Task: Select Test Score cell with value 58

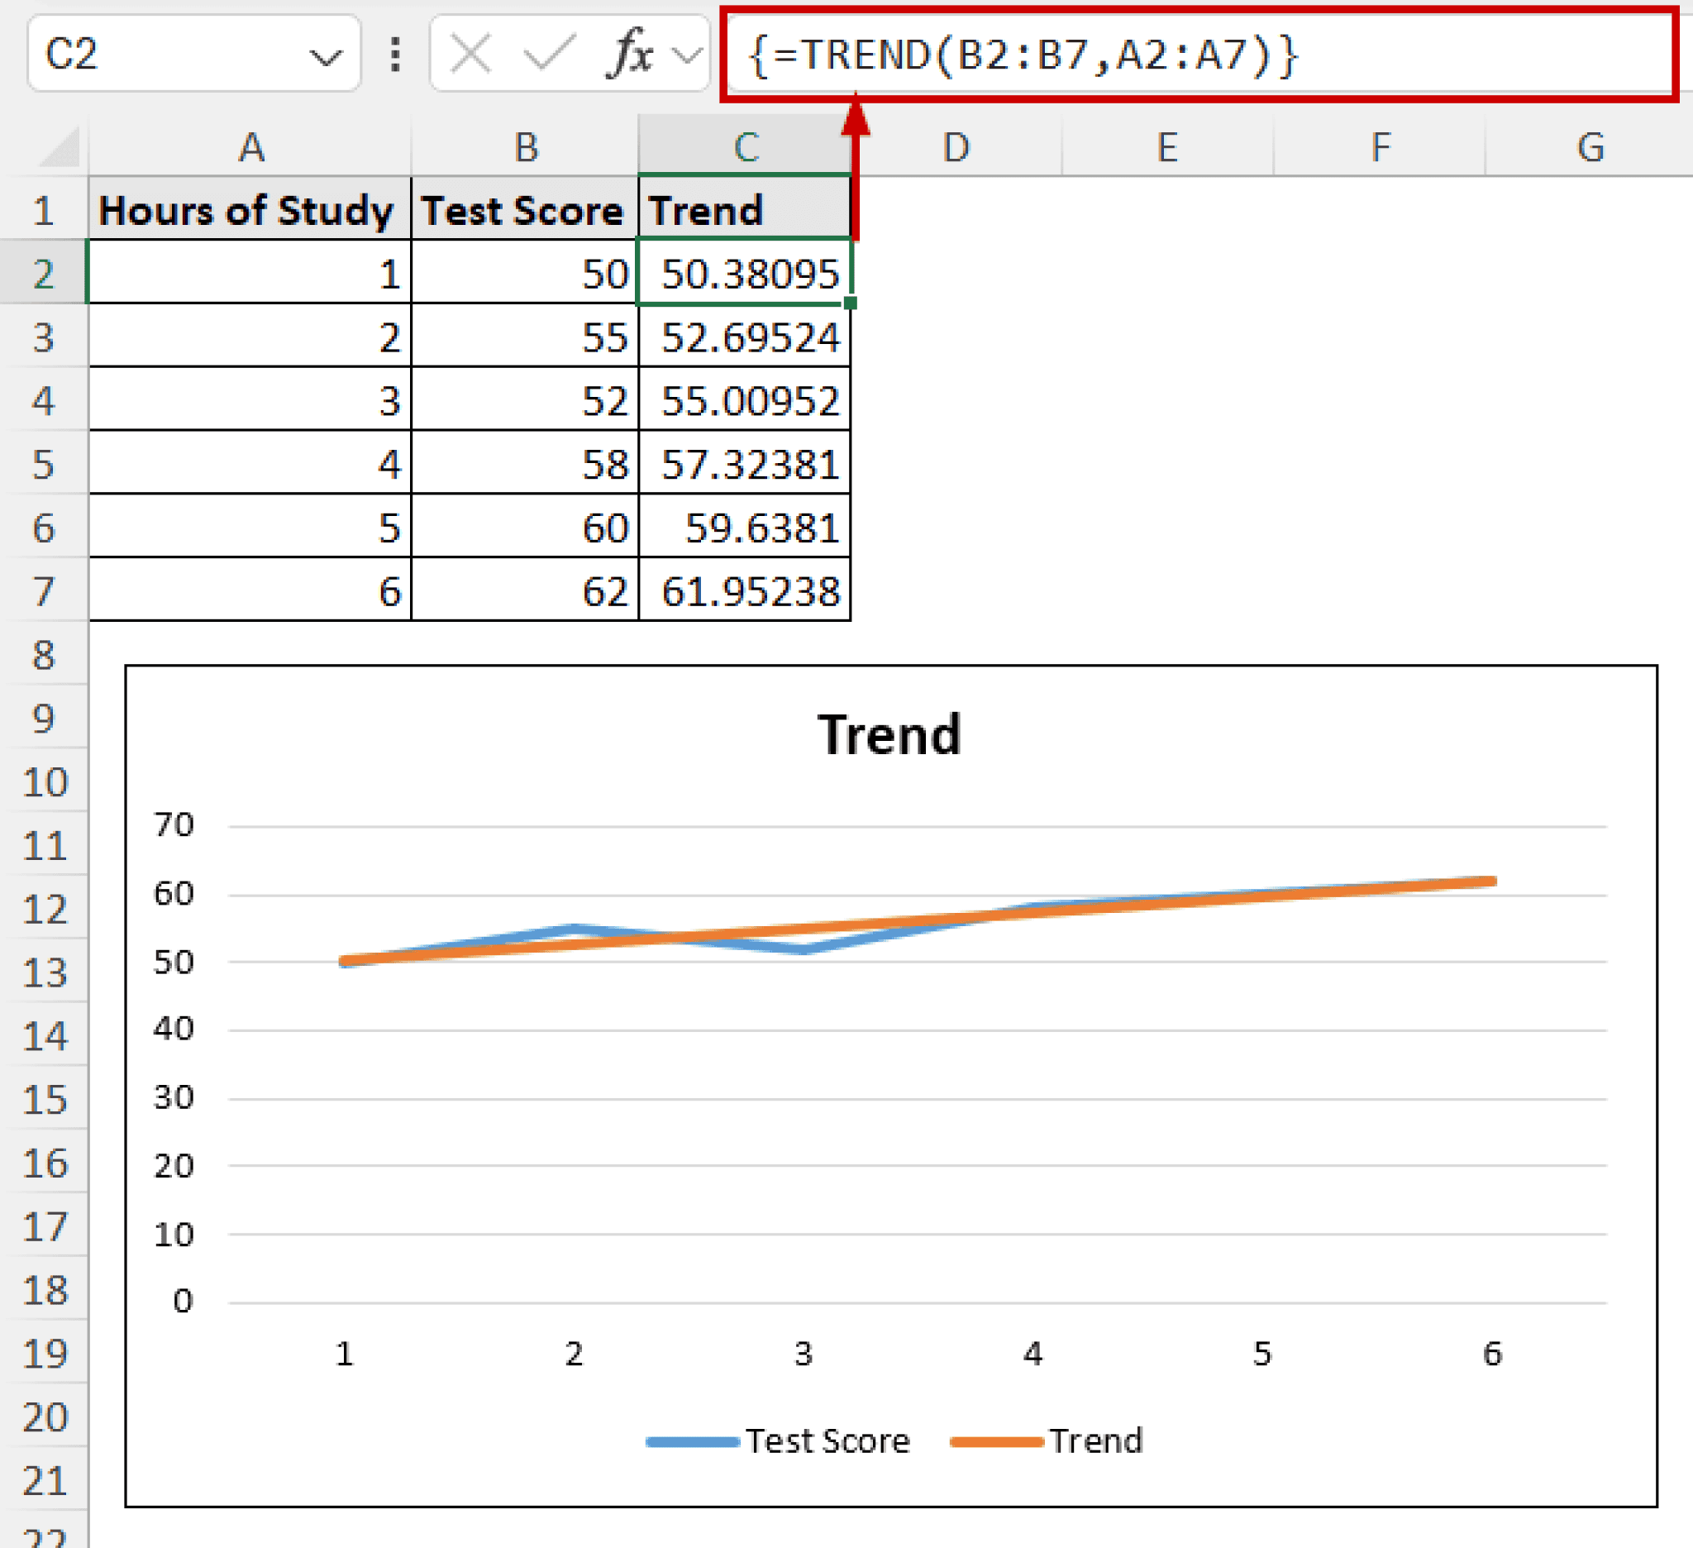Action: [525, 464]
